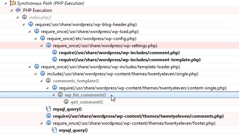The width and height of the screenshot is (239, 134).
Task: Click the method icon beside content-single.php require
Action: point(54,88)
